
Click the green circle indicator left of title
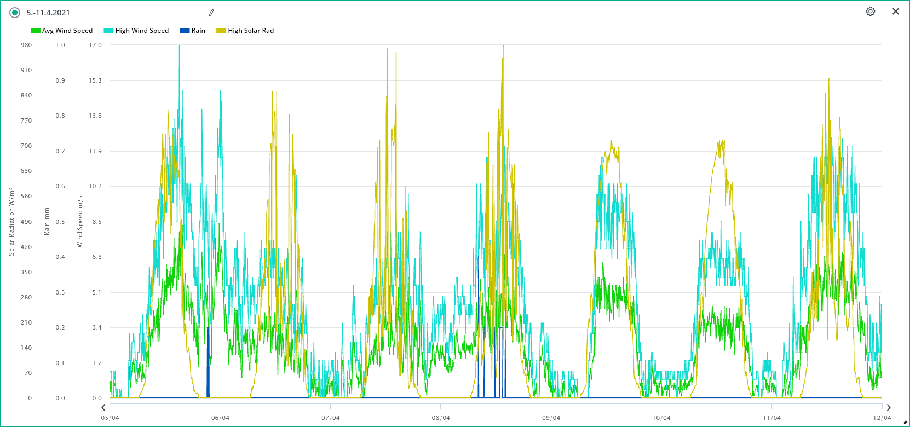click(x=15, y=13)
